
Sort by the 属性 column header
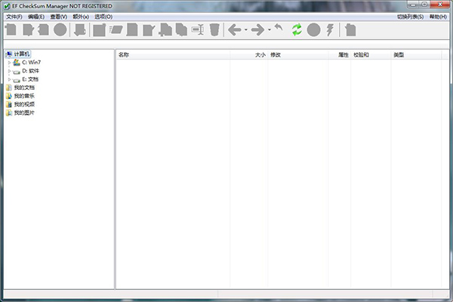click(340, 55)
